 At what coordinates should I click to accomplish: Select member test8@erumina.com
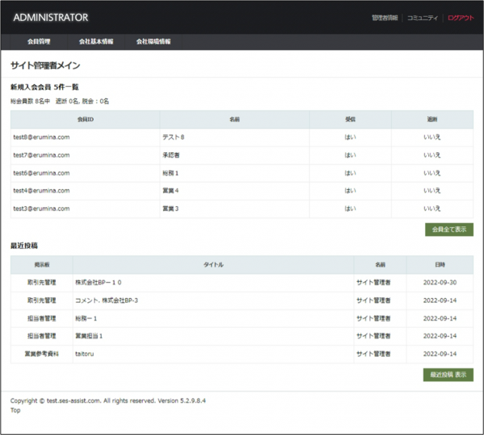pyautogui.click(x=42, y=137)
